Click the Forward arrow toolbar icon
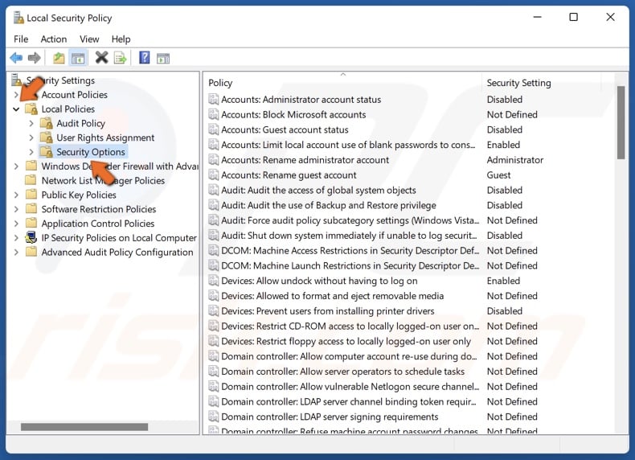 [x=34, y=58]
